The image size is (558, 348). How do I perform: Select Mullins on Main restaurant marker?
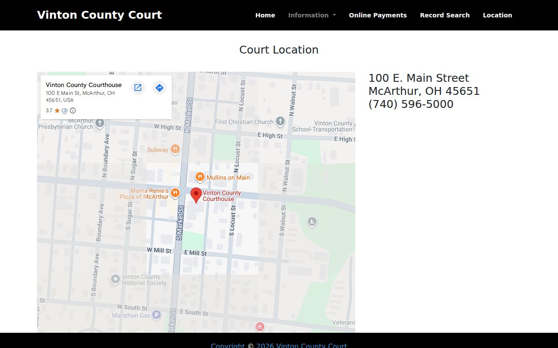tap(200, 177)
